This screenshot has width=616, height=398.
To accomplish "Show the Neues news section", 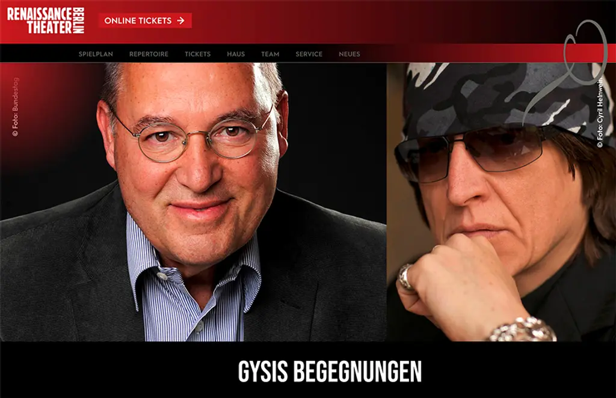I will [x=350, y=54].
